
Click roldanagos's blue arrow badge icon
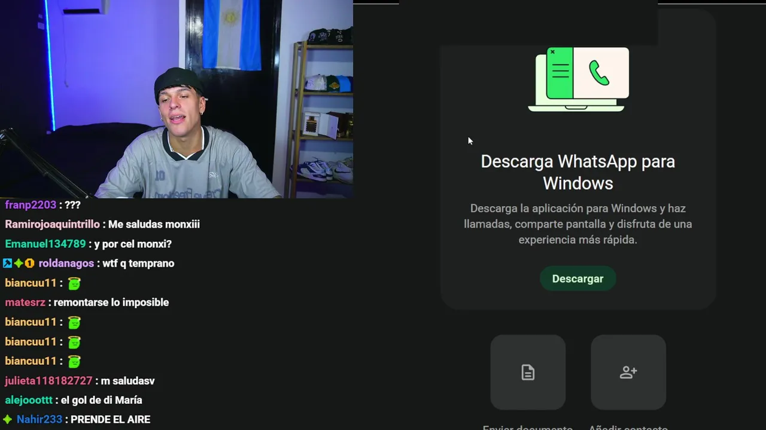pyautogui.click(x=7, y=263)
